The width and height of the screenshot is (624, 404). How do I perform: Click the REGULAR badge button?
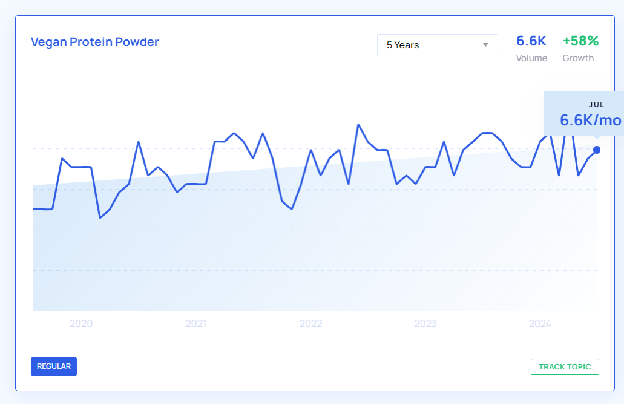pyautogui.click(x=54, y=366)
